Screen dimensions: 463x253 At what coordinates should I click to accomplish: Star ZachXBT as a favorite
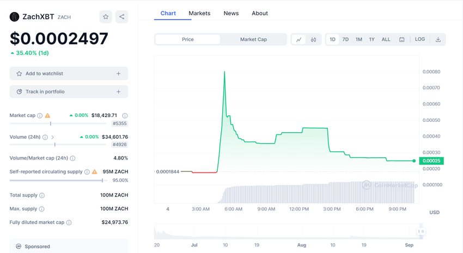tap(106, 17)
